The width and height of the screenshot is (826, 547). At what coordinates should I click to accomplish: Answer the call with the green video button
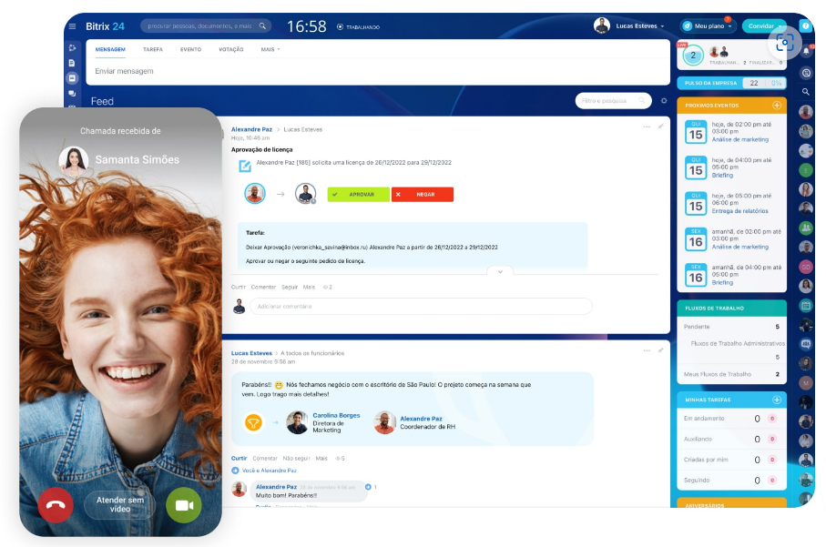[x=184, y=504]
